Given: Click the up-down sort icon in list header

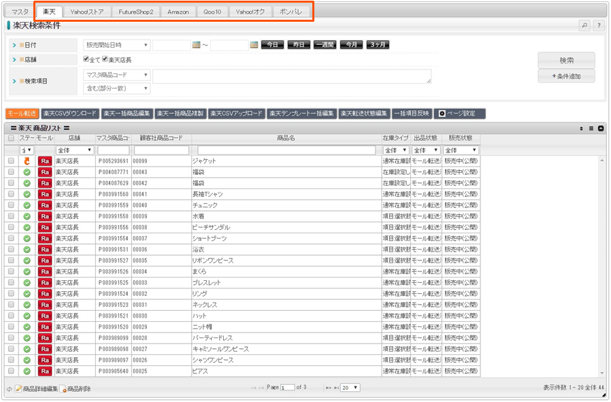Looking at the screenshot, I should click(x=581, y=129).
